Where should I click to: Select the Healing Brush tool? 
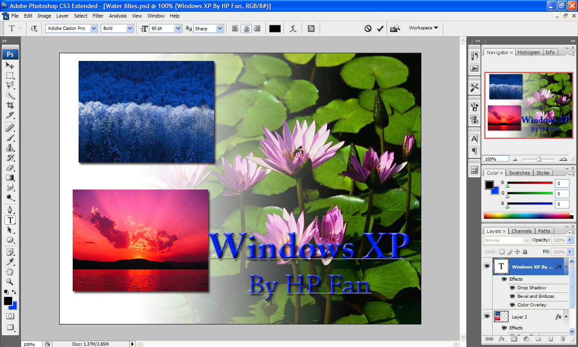(x=10, y=128)
